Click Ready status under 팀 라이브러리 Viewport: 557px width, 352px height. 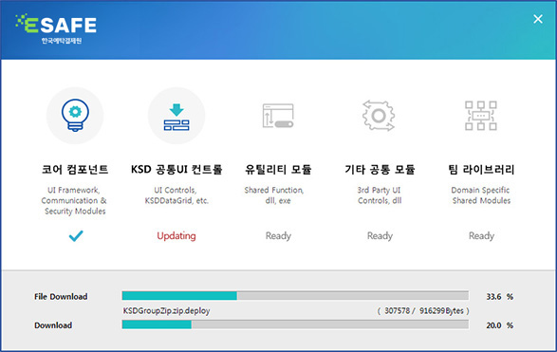481,236
